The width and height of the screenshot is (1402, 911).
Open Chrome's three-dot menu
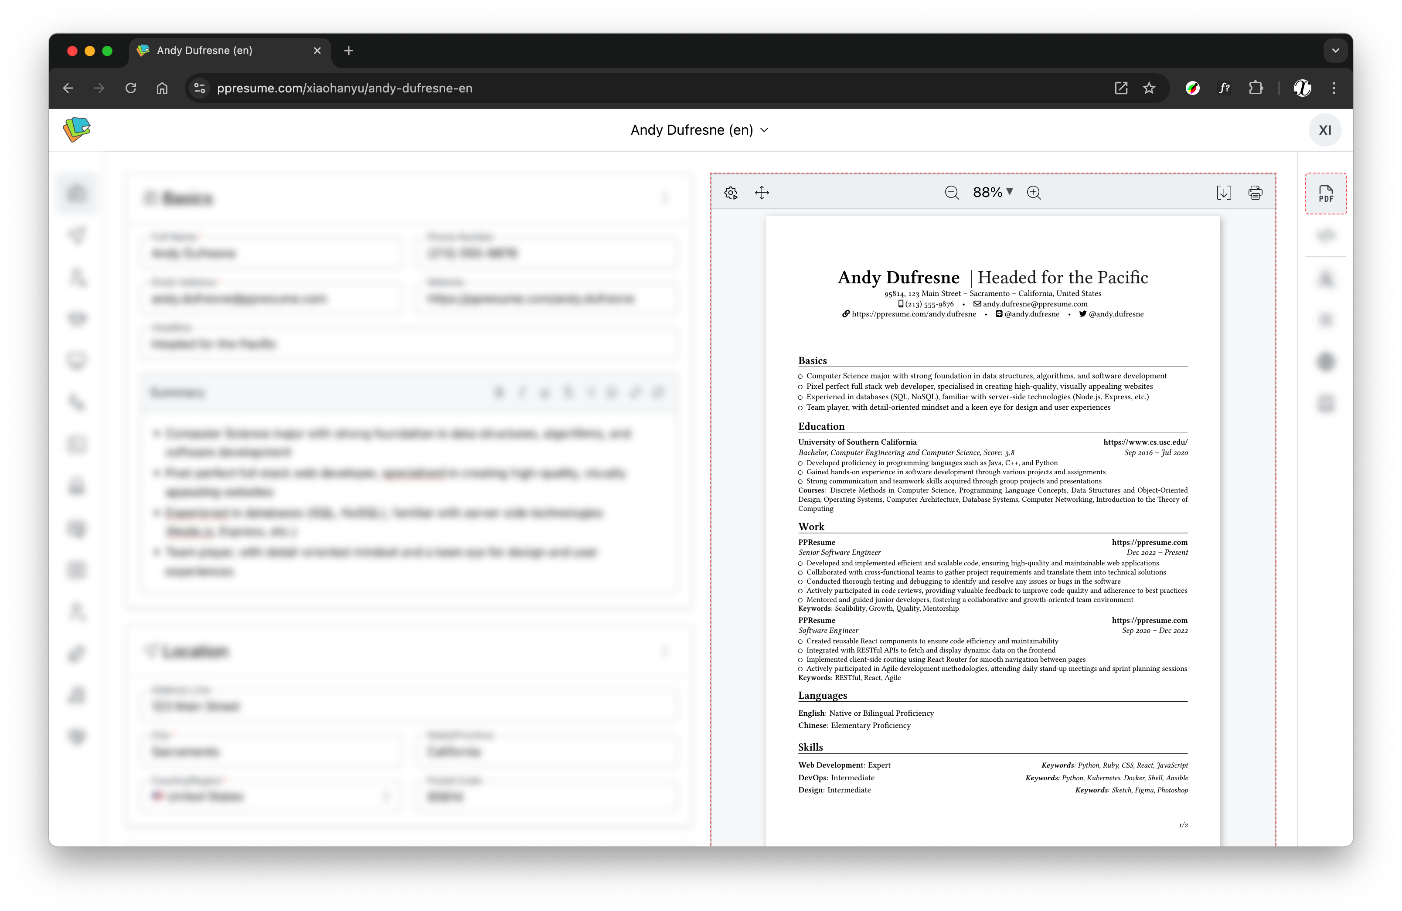click(x=1334, y=88)
